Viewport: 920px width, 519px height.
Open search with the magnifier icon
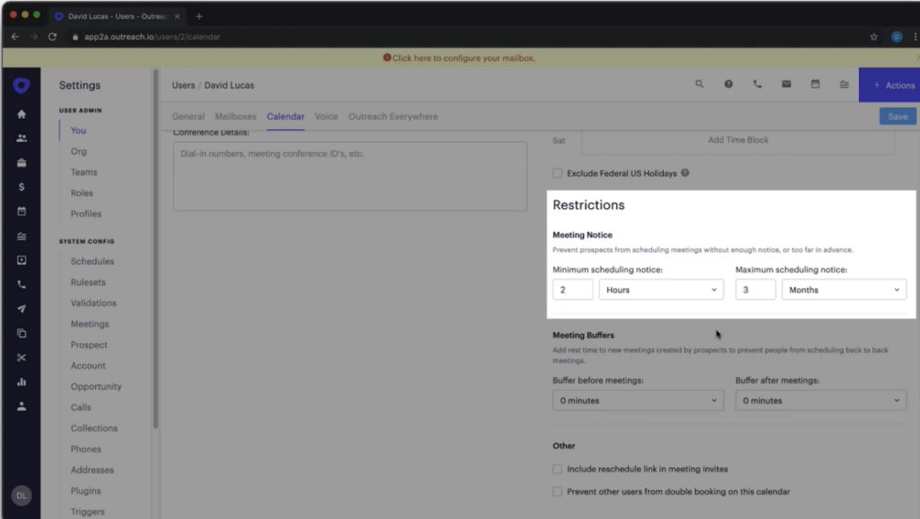tap(699, 84)
